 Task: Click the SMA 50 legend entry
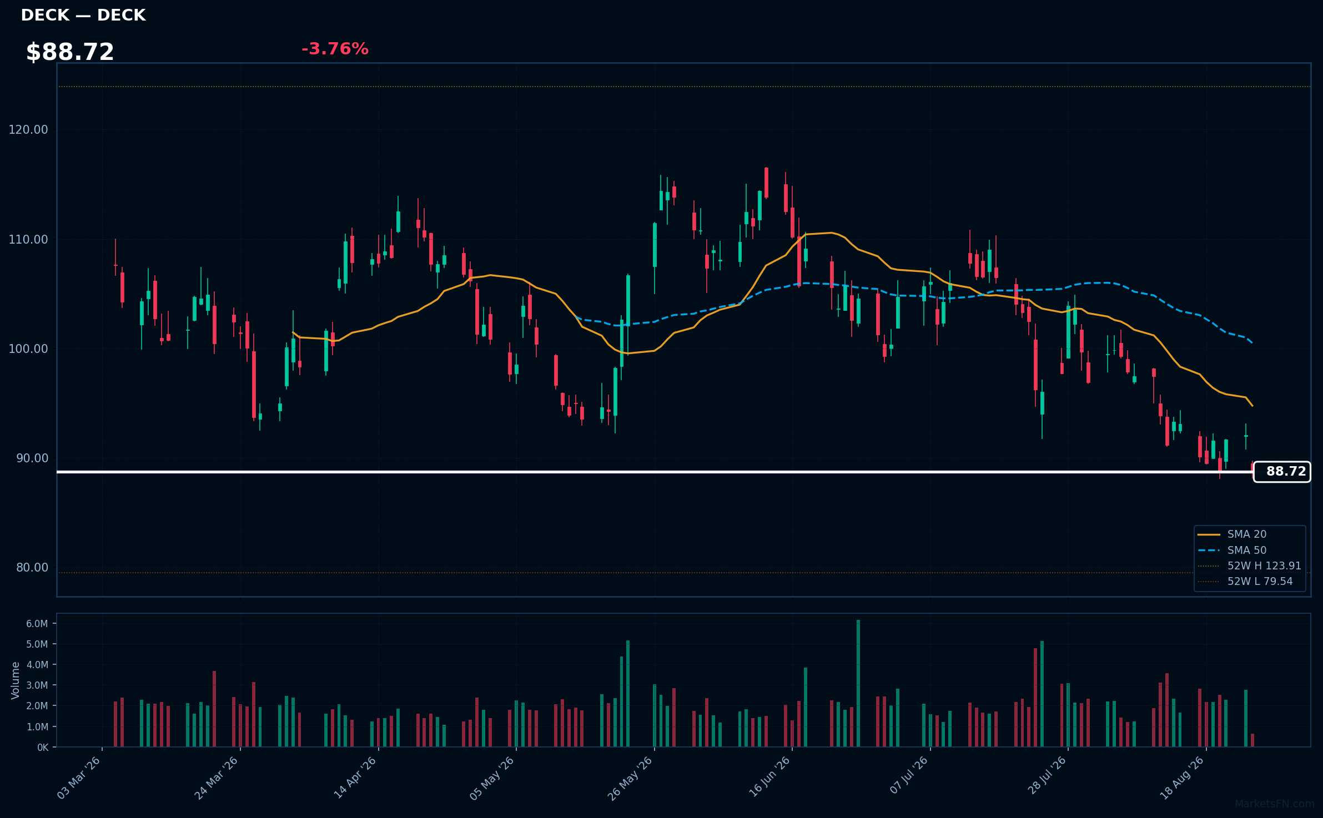click(x=1247, y=551)
